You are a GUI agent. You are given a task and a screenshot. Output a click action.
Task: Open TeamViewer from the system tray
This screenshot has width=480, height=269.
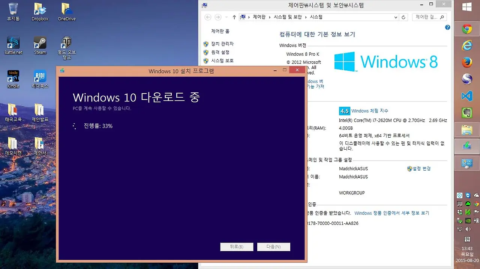pos(468,195)
